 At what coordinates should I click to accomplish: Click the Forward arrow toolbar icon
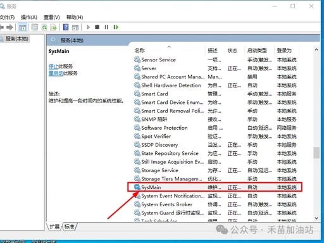pos(9,27)
